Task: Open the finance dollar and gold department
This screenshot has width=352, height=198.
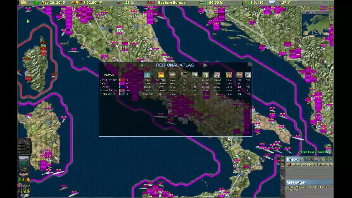Action: coord(24,180)
